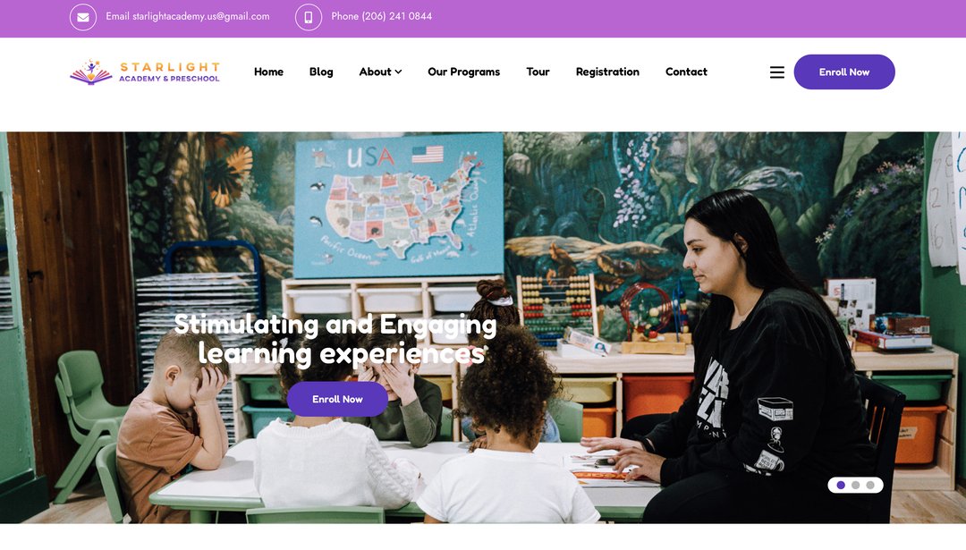Click the USA map in hero image
966x550 pixels.
[x=398, y=205]
